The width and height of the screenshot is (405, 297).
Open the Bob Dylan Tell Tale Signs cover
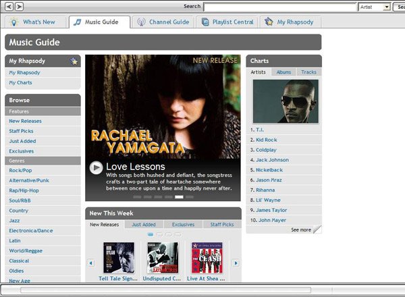[119, 258]
